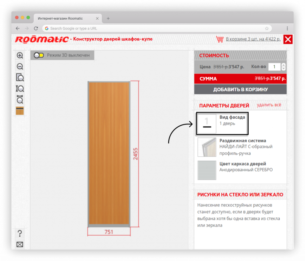305x261 pixels.
Task: Click the Кол-во quantity input field
Action: pyautogui.click(x=274, y=67)
